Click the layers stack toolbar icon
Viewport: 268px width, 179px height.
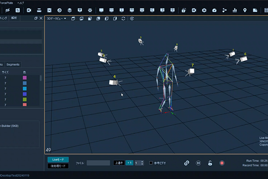tap(70, 10)
